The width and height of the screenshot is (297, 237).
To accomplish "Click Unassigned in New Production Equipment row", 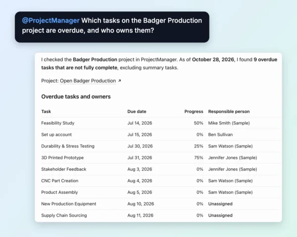I will click(x=220, y=204).
